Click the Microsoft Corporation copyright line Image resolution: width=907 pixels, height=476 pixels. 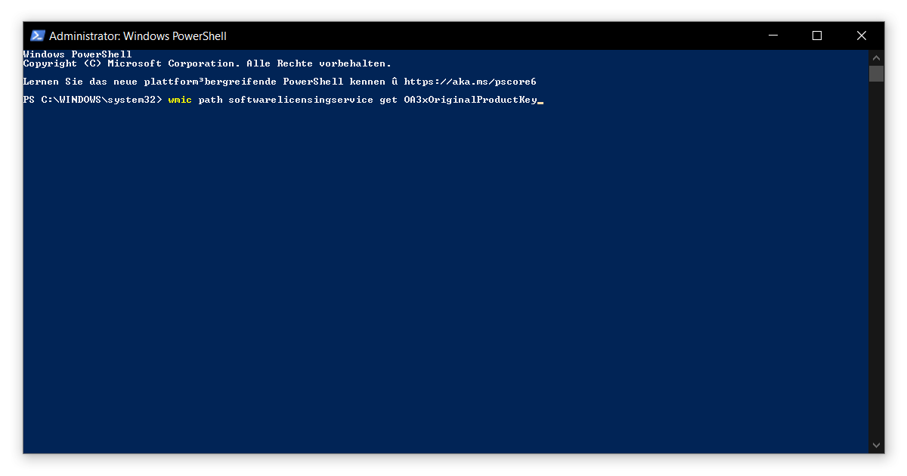[x=207, y=63]
